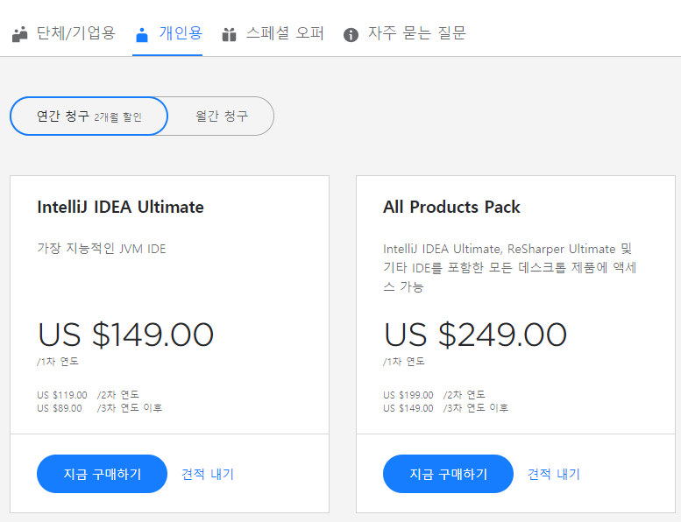The height and width of the screenshot is (522, 681).
Task: Click the 가장 지능적인 JVM IDE description
Action: pos(102,249)
